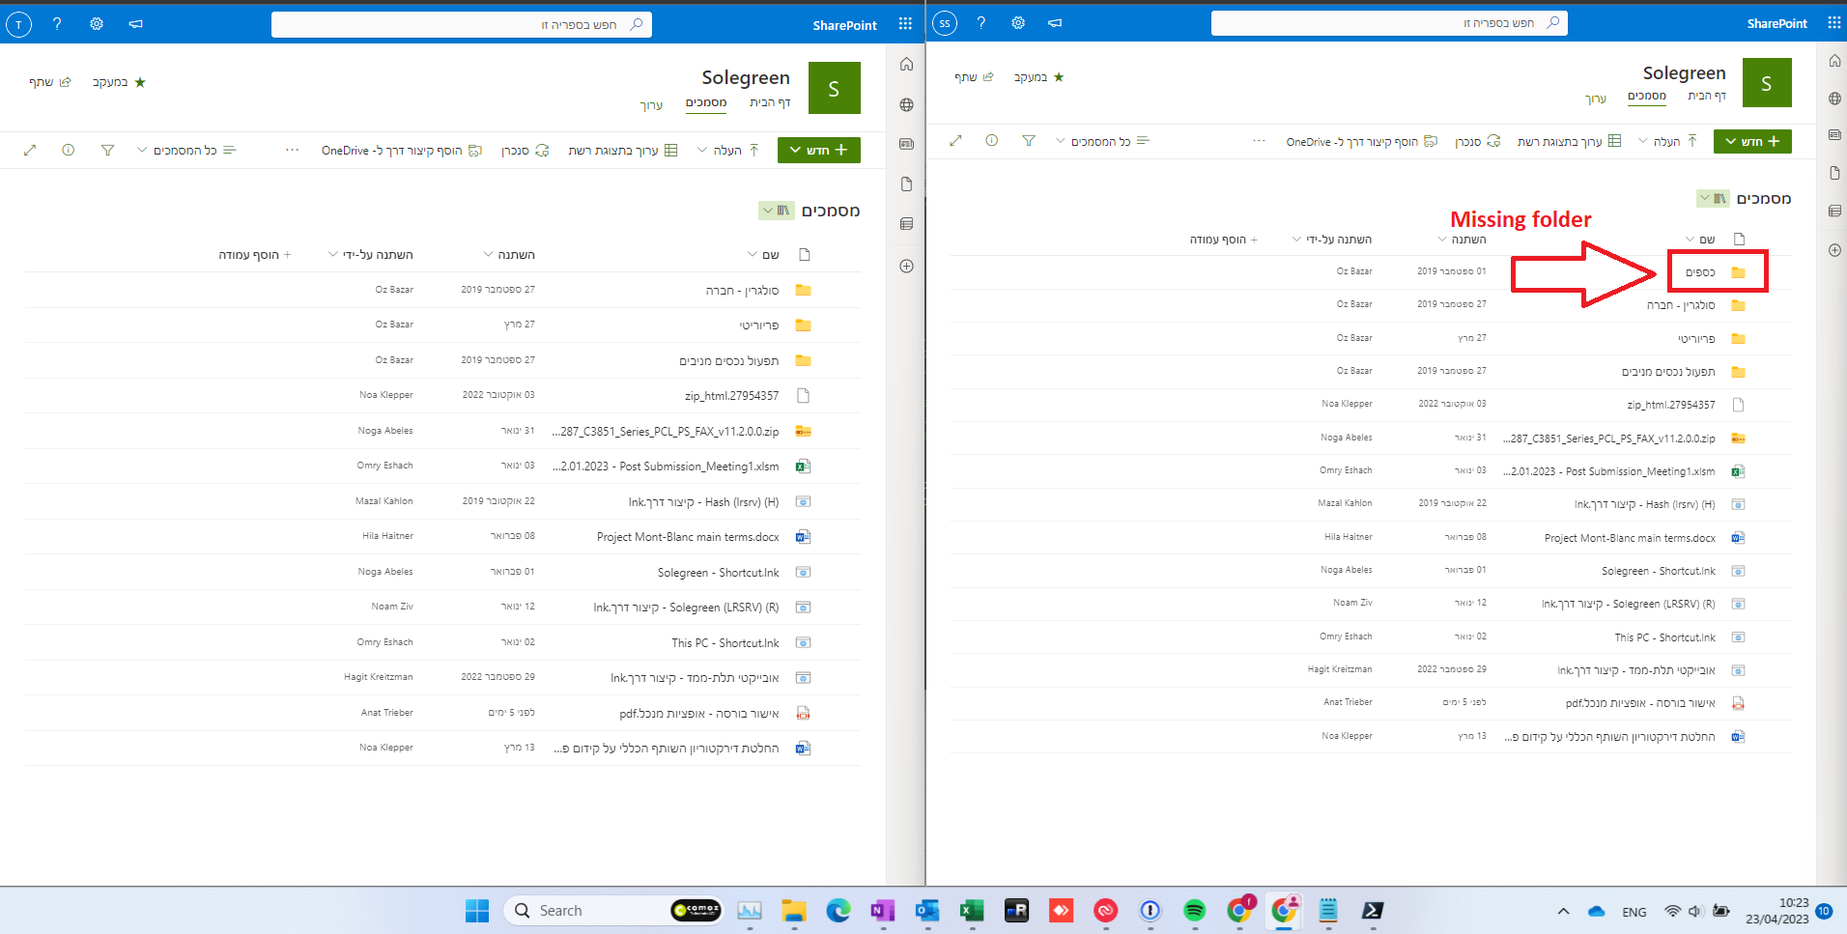Open the SharePoint settings gear

point(97,24)
